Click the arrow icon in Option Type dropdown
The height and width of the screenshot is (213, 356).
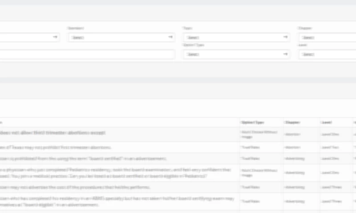click(x=286, y=54)
